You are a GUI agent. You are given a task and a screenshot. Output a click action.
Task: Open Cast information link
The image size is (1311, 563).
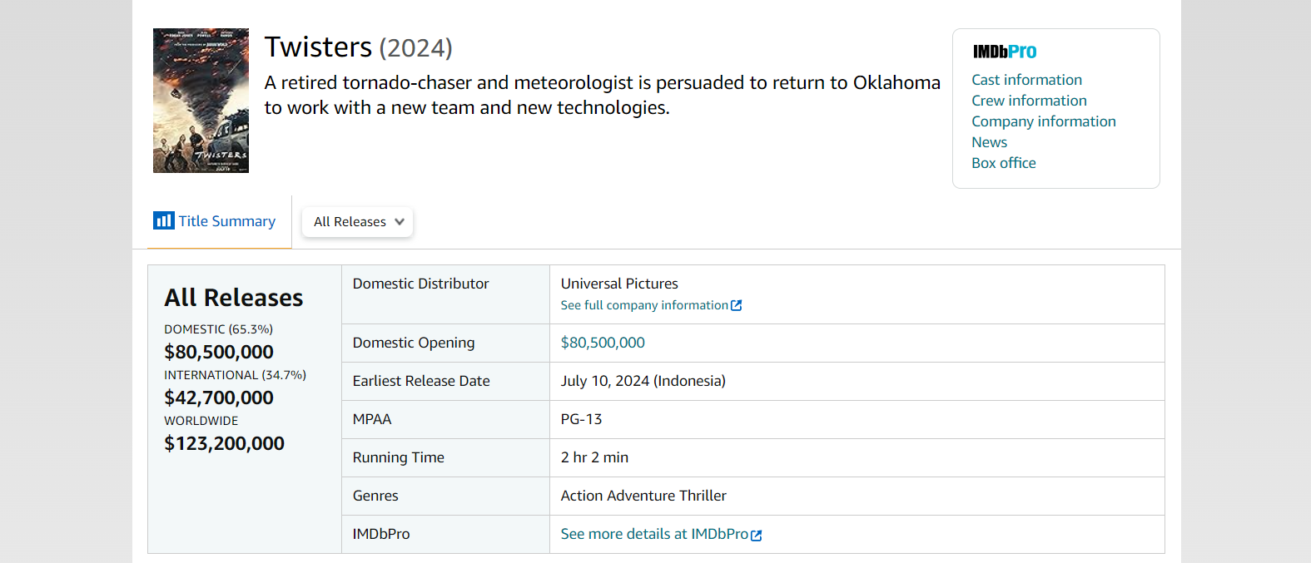click(x=1026, y=80)
